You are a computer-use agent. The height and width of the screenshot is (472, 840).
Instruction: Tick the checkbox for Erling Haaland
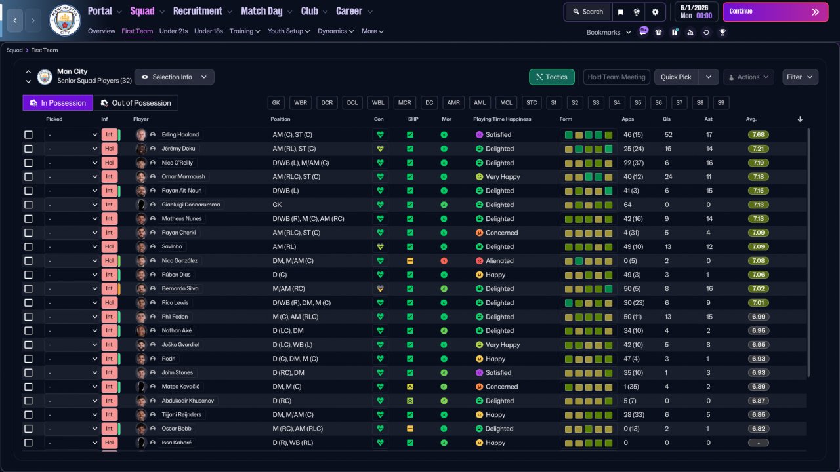28,134
